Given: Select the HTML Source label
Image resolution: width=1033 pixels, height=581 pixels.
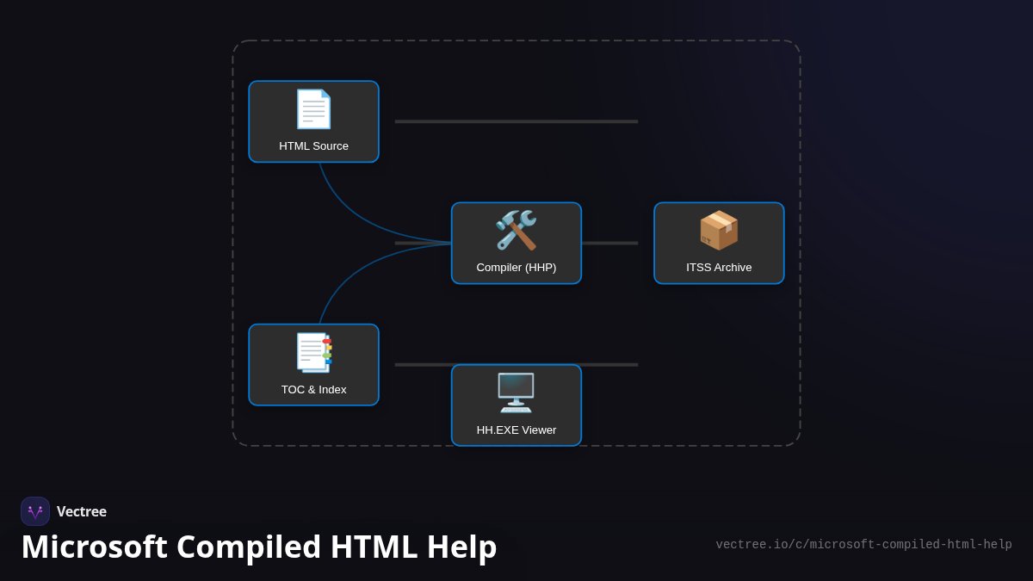Looking at the screenshot, I should click(313, 146).
